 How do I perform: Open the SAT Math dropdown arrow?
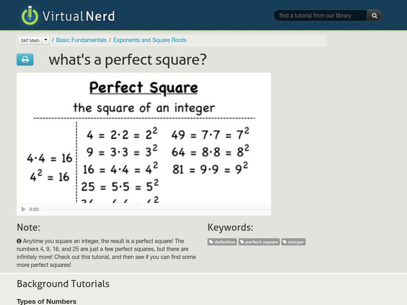(x=46, y=40)
